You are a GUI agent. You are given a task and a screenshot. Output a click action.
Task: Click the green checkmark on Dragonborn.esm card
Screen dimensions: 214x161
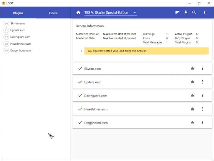(80, 123)
